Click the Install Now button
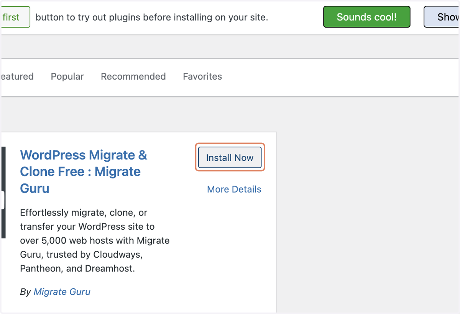The width and height of the screenshot is (460, 314). 230,157
